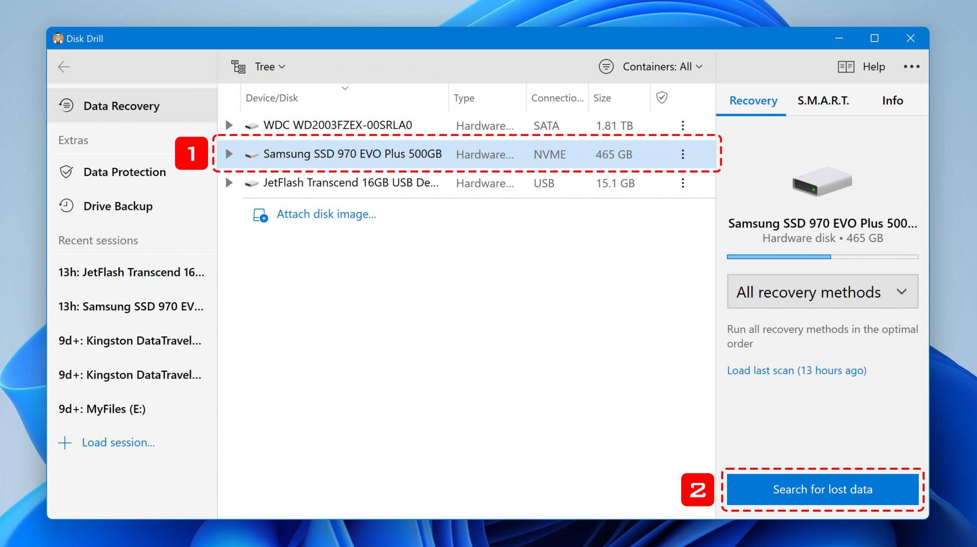Screen dimensions: 977x547
Task: Click 1.81 TB size cell
Action: tap(614, 126)
